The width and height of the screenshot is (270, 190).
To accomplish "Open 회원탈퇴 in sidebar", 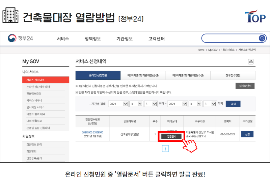I will 31,151.
